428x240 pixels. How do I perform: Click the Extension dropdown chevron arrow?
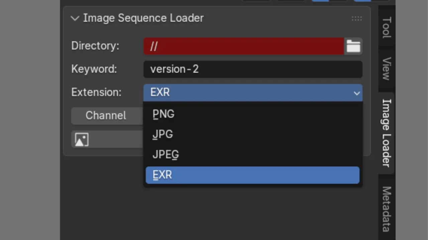(356, 93)
